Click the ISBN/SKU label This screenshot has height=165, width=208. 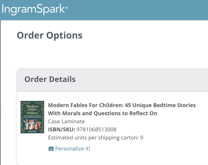(x=61, y=130)
